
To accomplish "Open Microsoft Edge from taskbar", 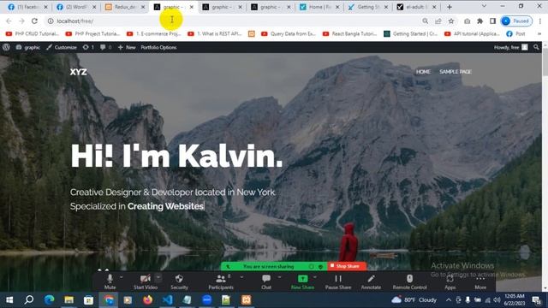I will [50, 299].
